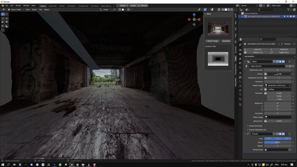Open the Render properties tab
297x167 pixels.
[240, 50]
